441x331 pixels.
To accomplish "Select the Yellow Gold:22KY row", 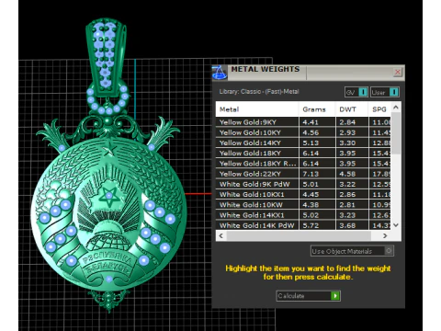I will coord(303,174).
